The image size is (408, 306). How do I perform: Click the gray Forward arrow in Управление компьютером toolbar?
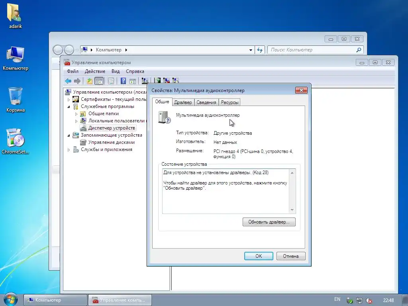(x=77, y=81)
